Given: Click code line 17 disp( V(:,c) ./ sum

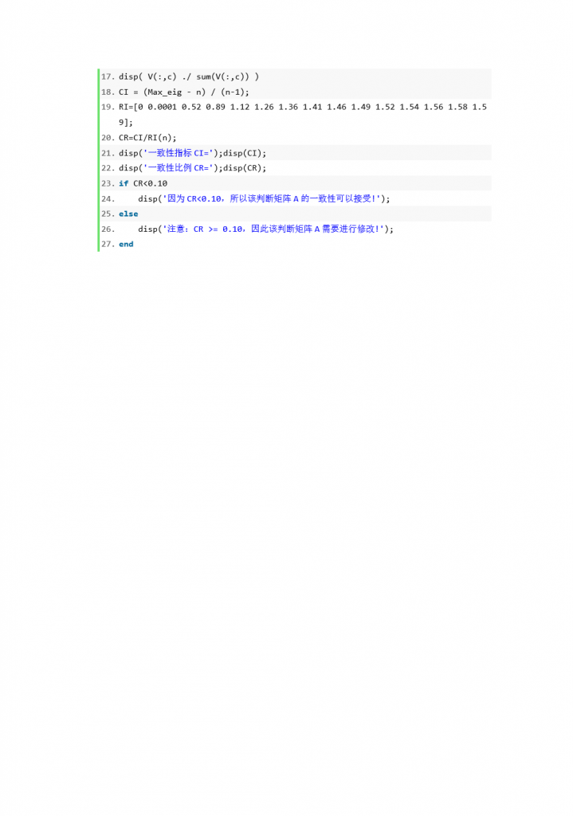Looking at the screenshot, I should pos(188,76).
